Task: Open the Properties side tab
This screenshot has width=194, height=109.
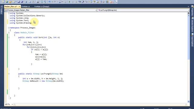Action: point(192,11)
